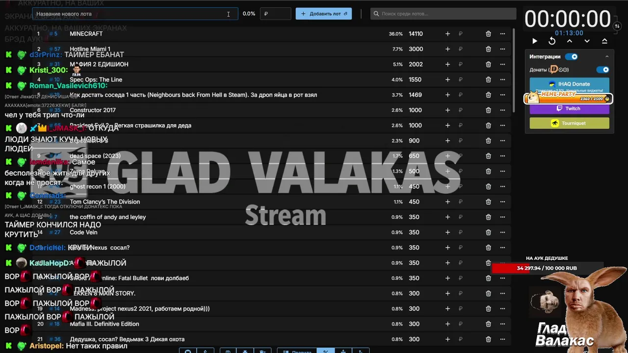Focus the Название нового лота field
The image size is (628, 353).
(x=135, y=14)
